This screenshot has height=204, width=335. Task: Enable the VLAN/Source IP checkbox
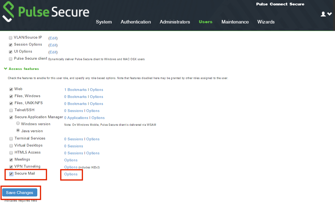(x=11, y=38)
